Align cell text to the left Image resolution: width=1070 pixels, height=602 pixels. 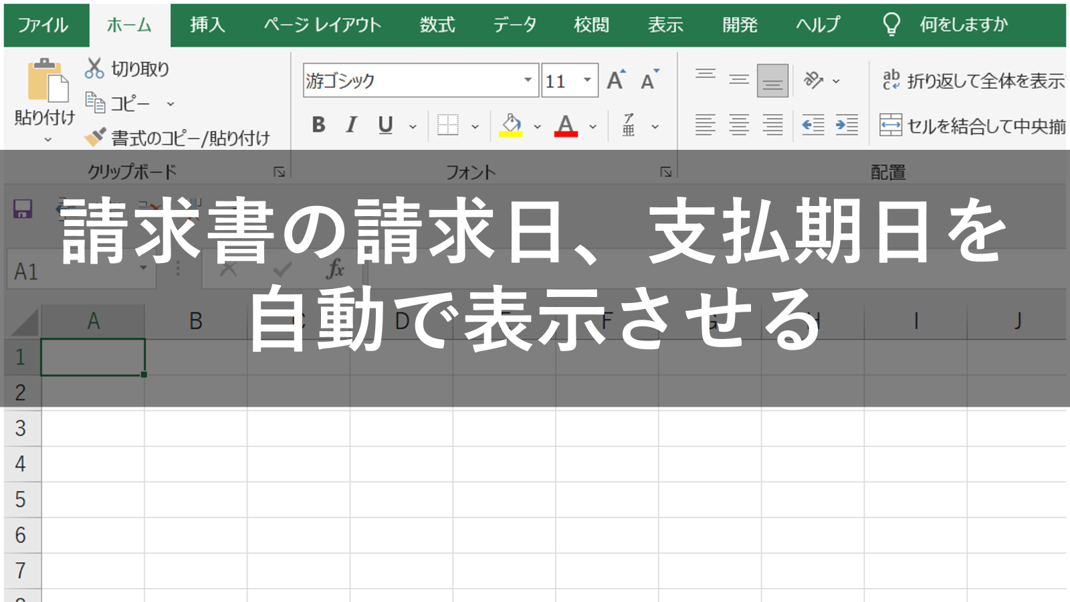[x=706, y=124]
